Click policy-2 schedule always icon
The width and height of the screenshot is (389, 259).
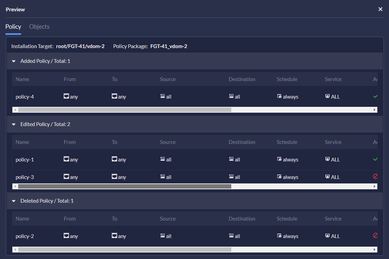point(279,235)
